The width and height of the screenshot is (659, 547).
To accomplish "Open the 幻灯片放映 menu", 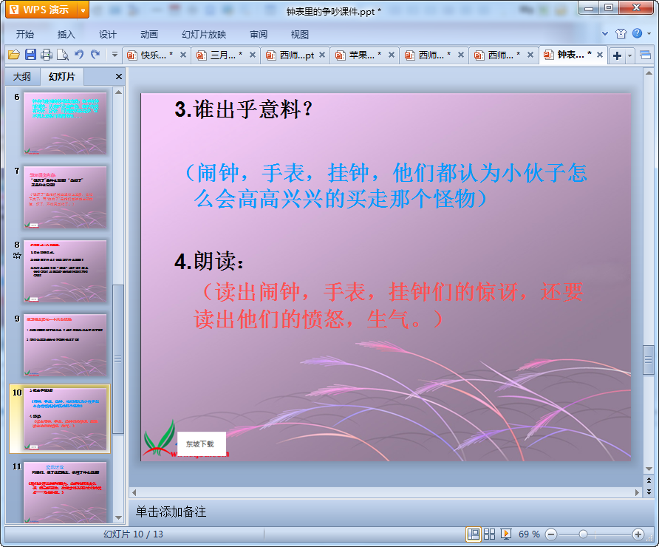I will coord(204,34).
